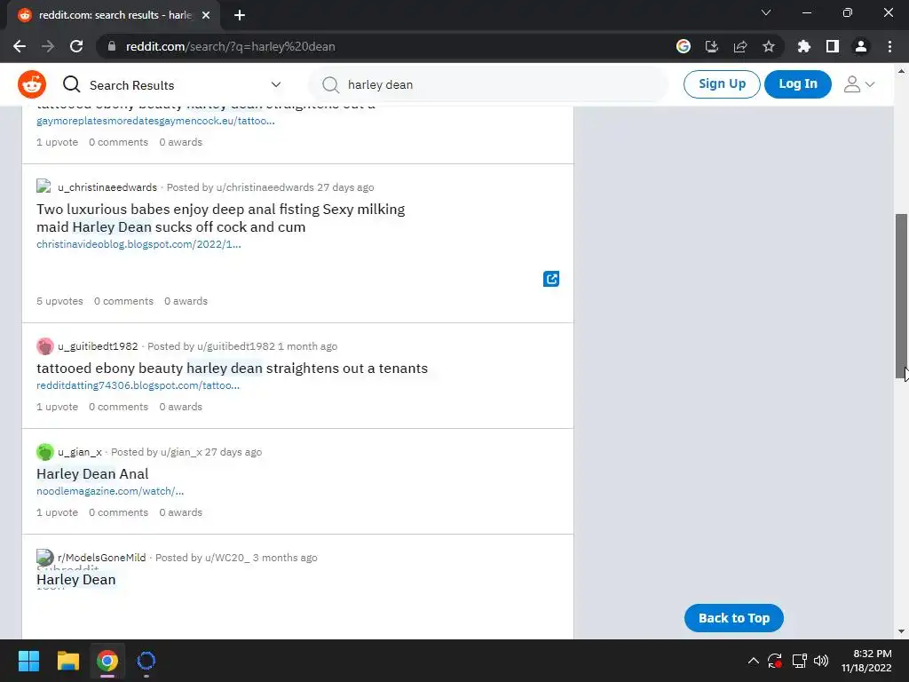Open the tab search chevron in the title bar
909x682 pixels.
[x=766, y=12]
